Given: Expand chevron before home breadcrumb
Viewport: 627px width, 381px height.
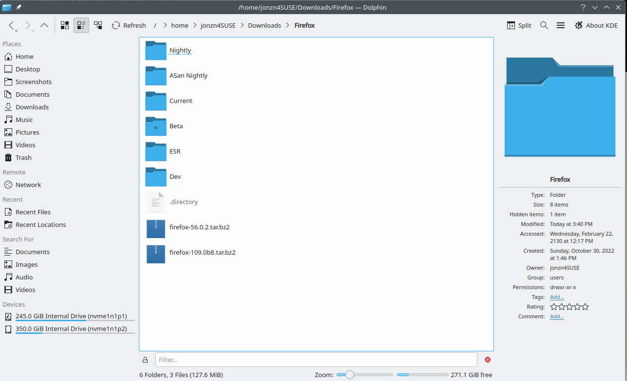Looking at the screenshot, I should [x=165, y=25].
